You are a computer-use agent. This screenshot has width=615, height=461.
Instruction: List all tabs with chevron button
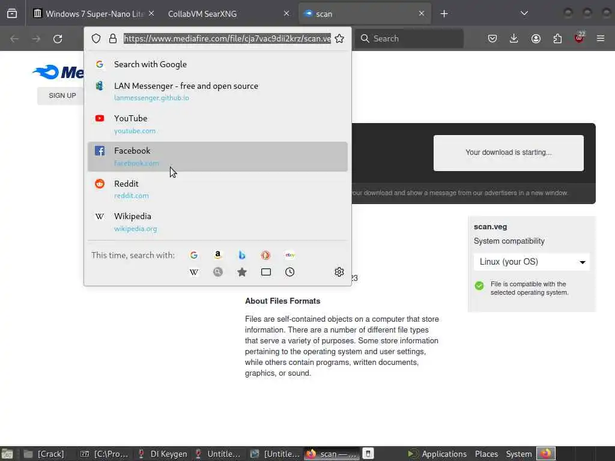pyautogui.click(x=524, y=13)
